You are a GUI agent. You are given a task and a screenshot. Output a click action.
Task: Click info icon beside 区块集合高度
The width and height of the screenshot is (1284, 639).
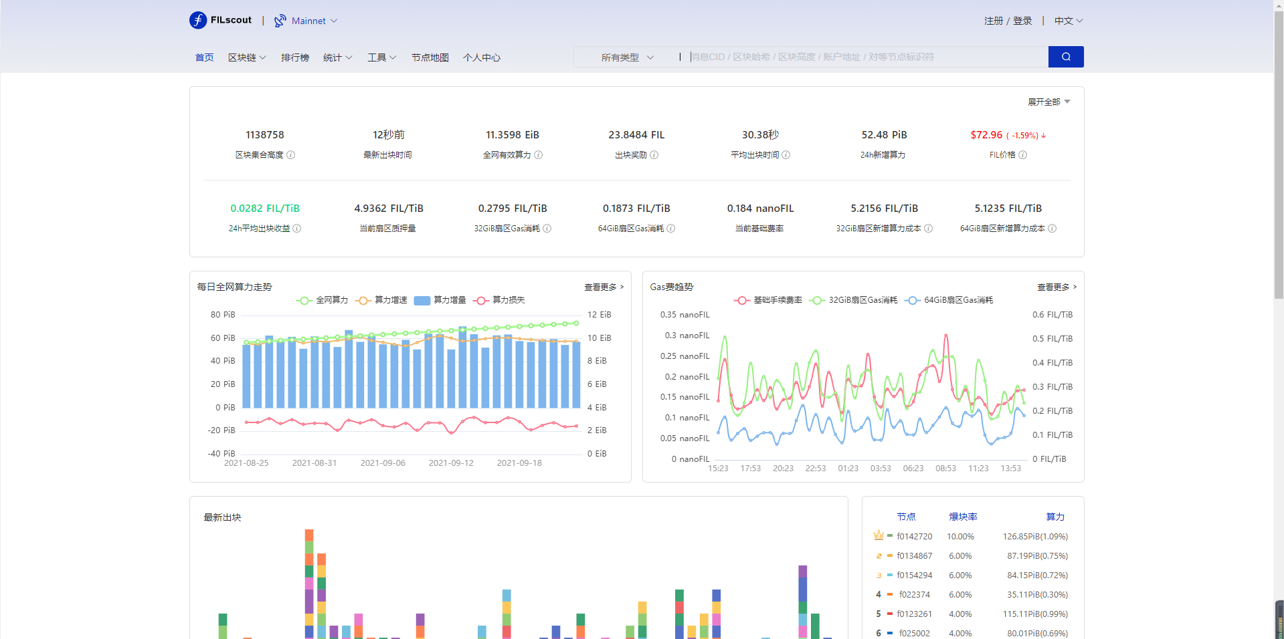[291, 155]
